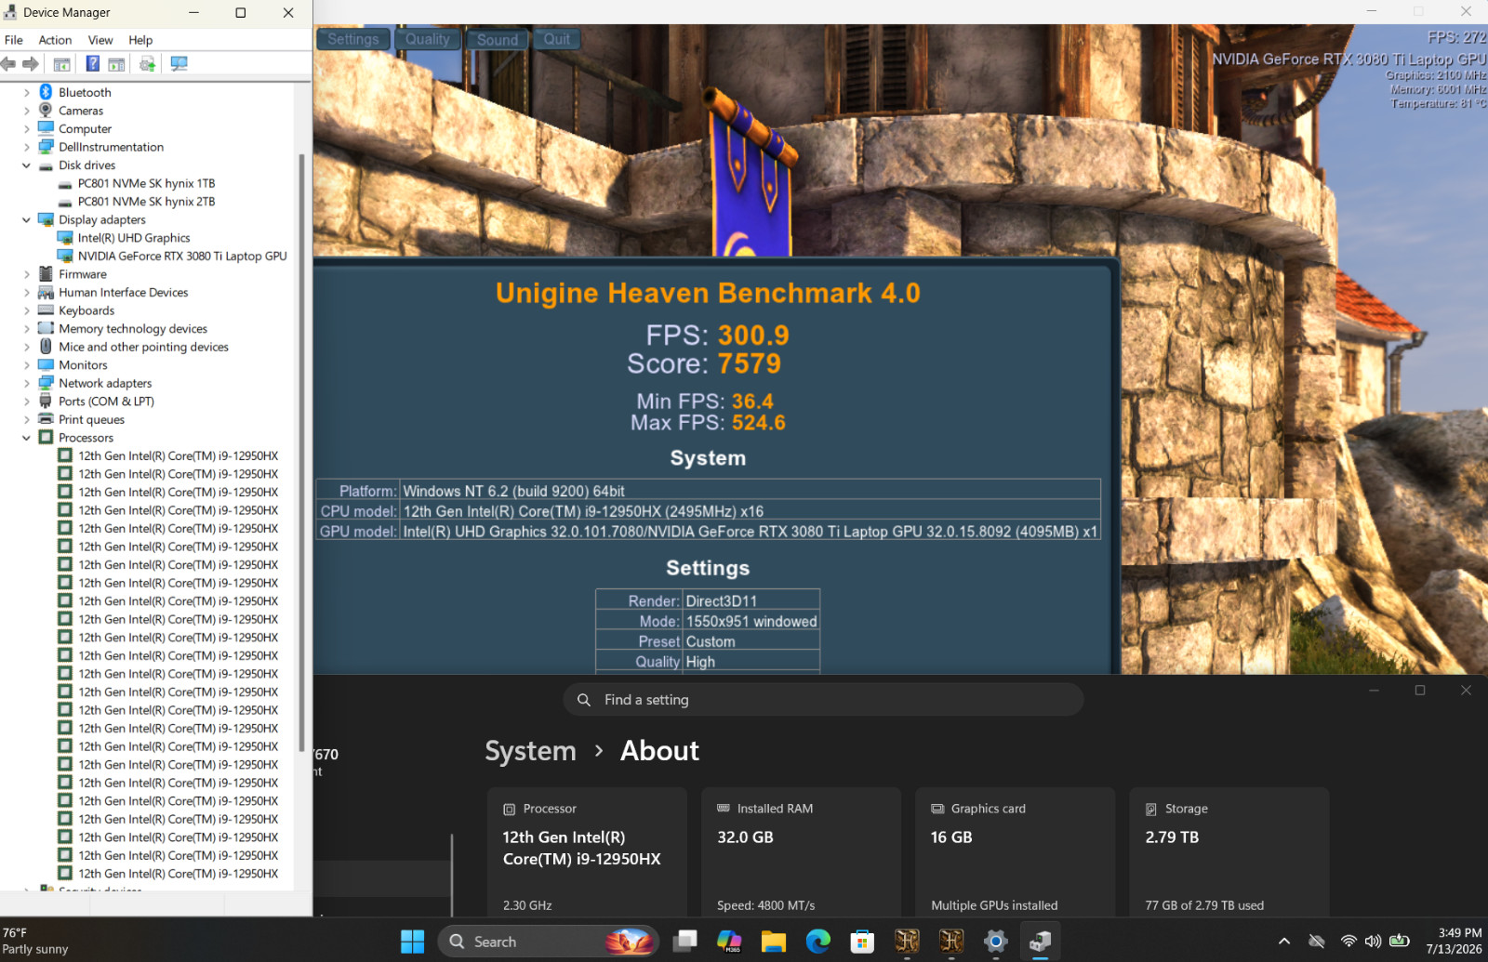Select Intel(R) UHD Graphics adapter
The height and width of the screenshot is (962, 1488).
point(134,238)
